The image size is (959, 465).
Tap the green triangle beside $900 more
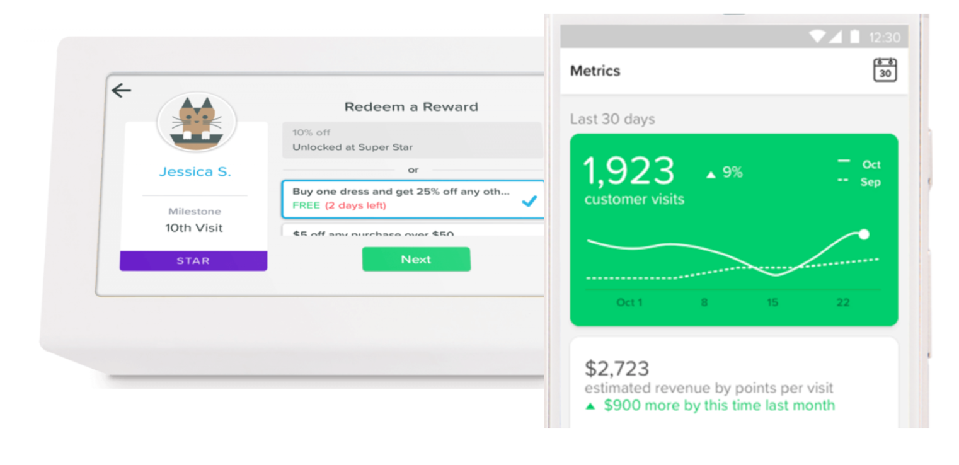pos(590,406)
